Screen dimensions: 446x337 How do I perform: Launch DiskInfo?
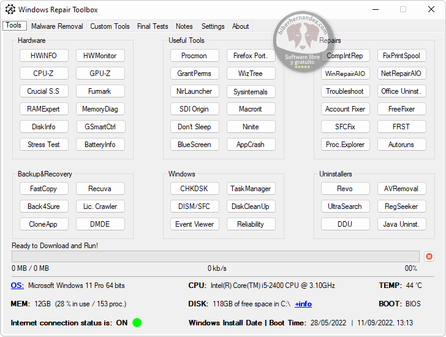click(44, 127)
